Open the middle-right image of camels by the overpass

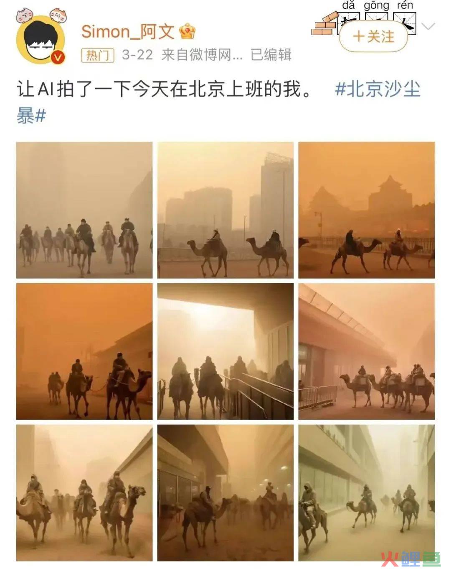367,351
